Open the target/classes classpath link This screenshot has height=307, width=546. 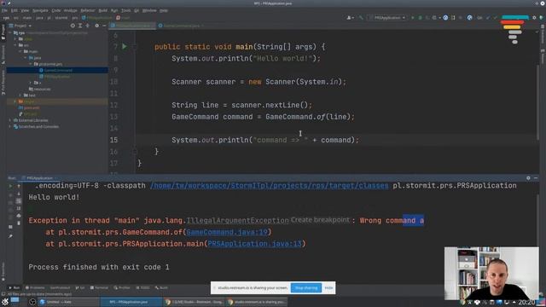[270, 186]
